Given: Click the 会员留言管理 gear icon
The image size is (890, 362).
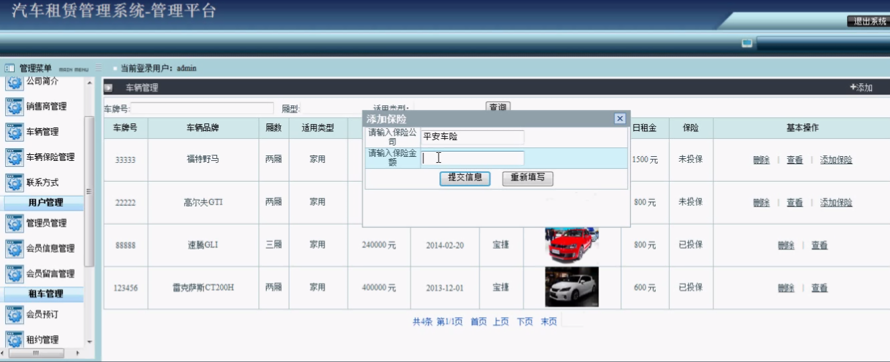Looking at the screenshot, I should coord(15,274).
